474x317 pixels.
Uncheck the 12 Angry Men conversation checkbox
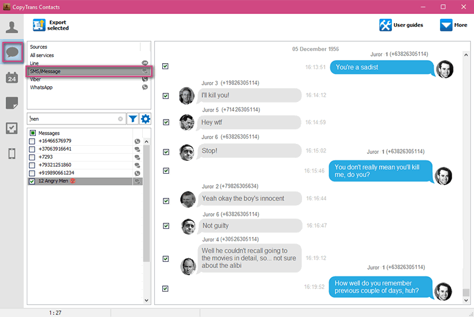(x=32, y=182)
